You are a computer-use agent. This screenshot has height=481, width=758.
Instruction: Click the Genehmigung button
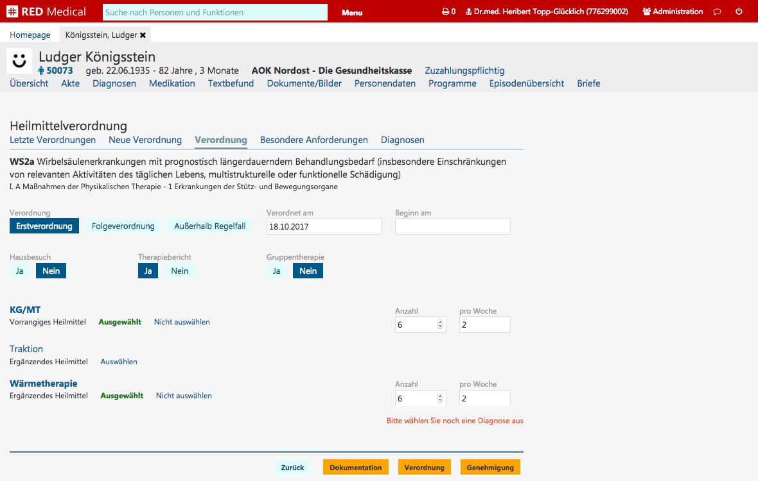(x=490, y=468)
